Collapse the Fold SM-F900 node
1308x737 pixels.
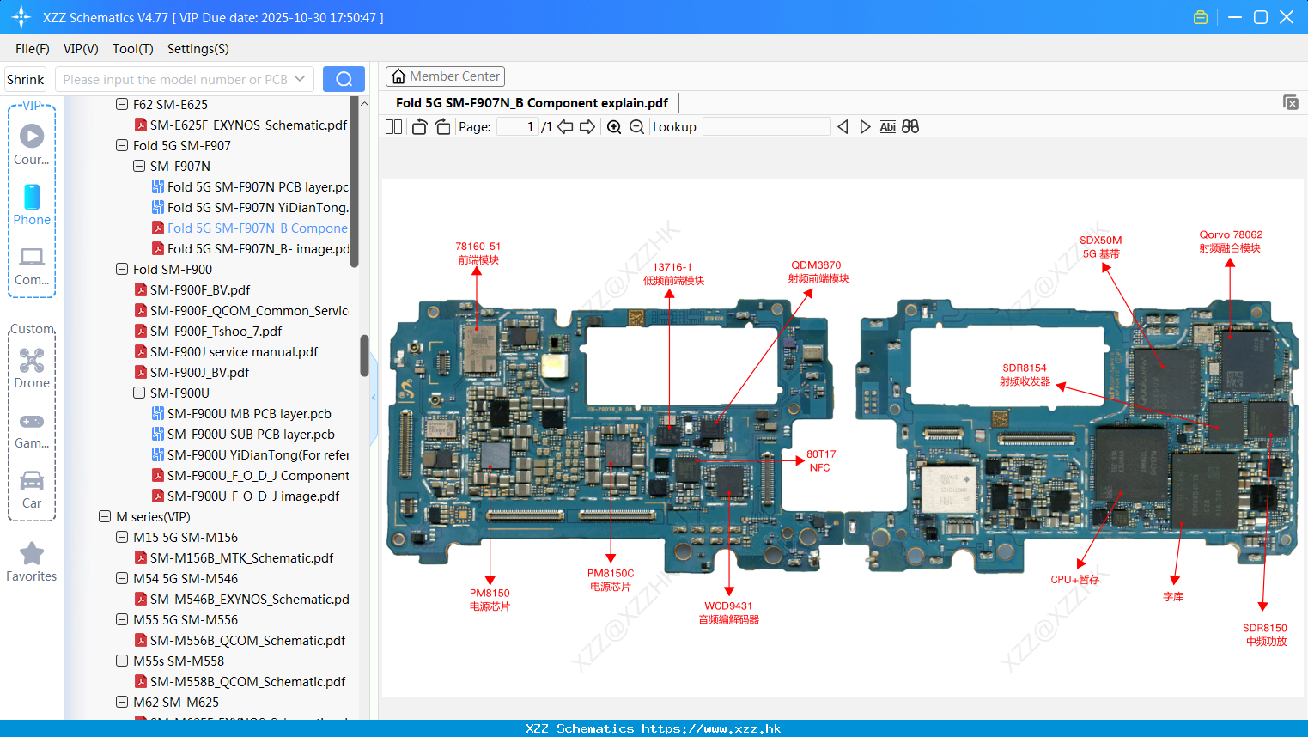click(x=122, y=270)
